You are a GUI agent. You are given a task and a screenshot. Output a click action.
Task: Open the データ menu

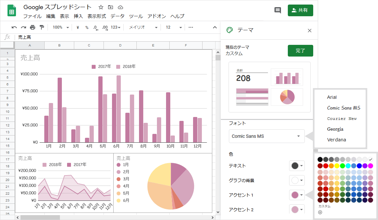[x=117, y=16]
